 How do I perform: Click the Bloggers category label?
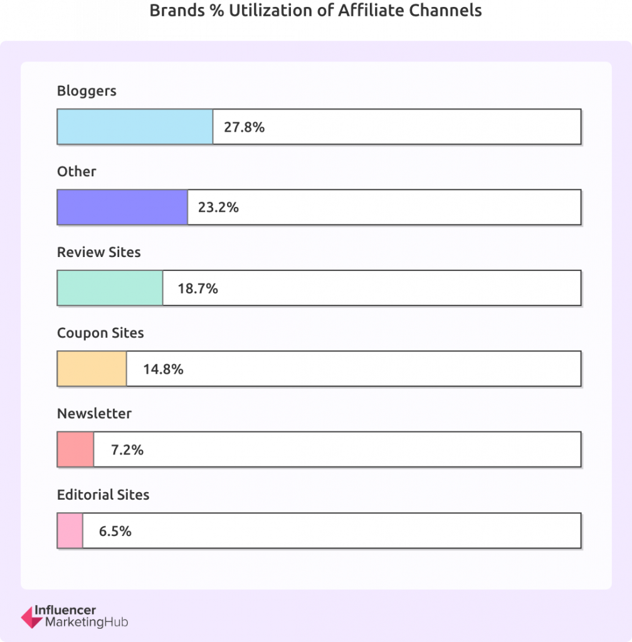tap(87, 91)
